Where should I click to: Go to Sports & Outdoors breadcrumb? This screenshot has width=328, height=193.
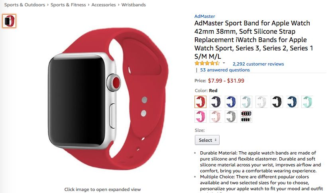pyautogui.click(x=25, y=5)
